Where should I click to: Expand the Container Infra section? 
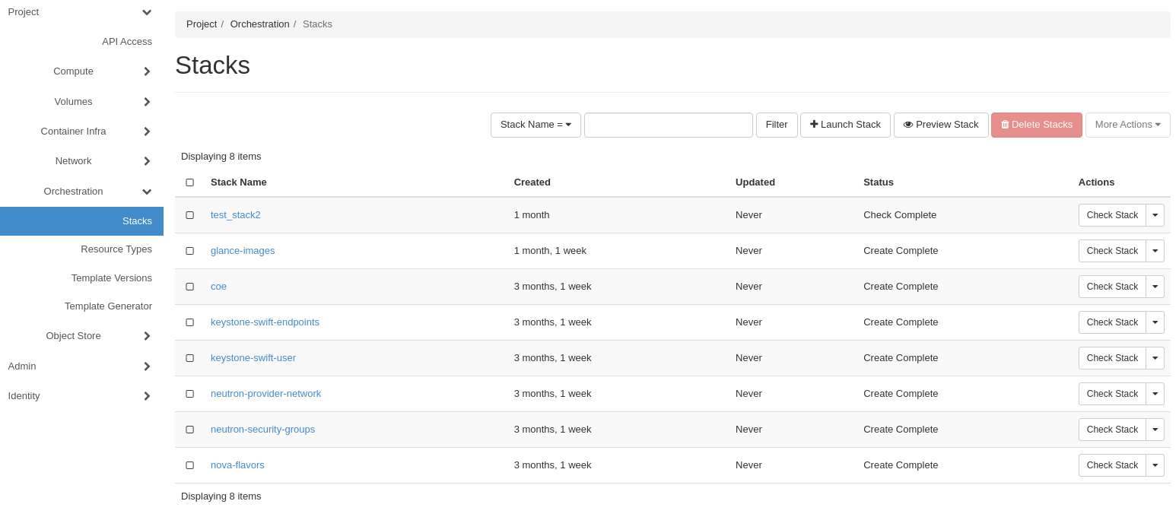tap(146, 132)
